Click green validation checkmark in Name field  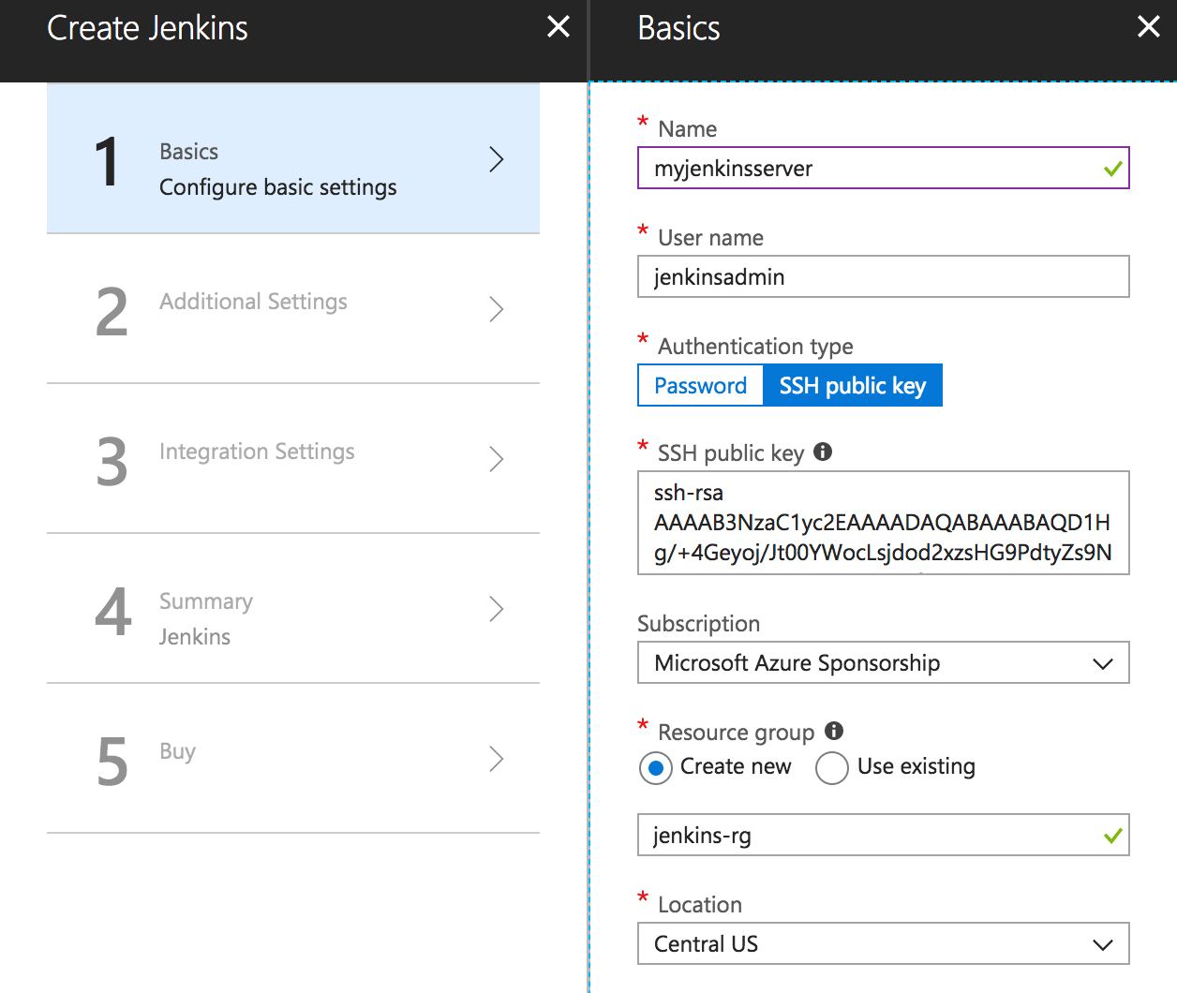point(1112,170)
